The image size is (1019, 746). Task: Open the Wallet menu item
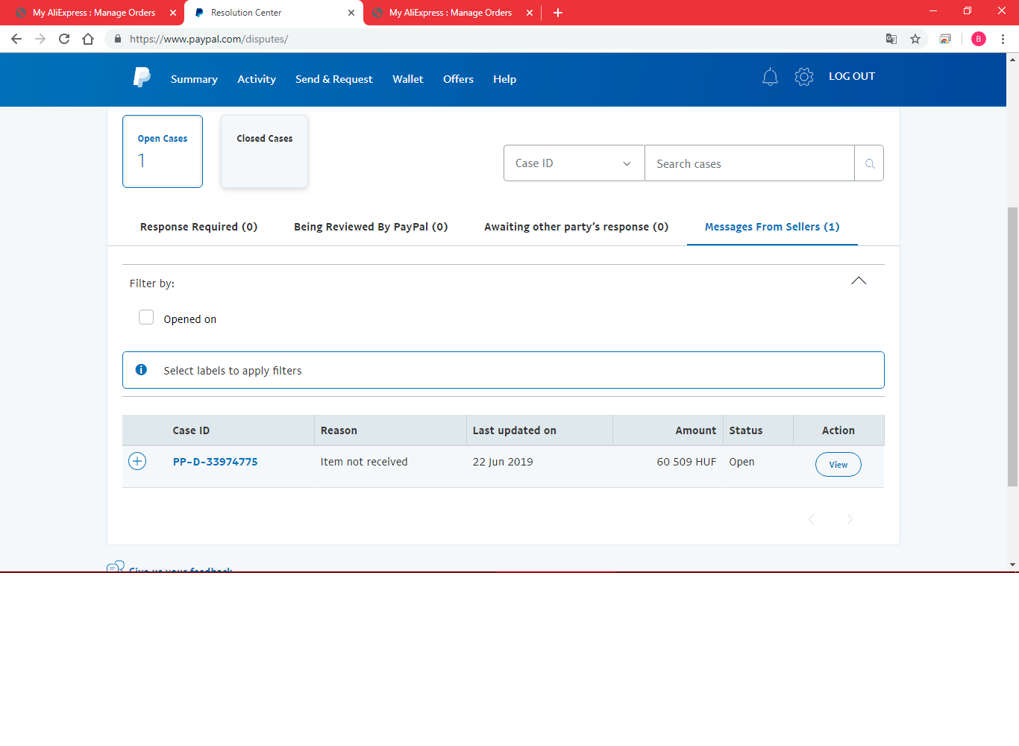click(408, 79)
